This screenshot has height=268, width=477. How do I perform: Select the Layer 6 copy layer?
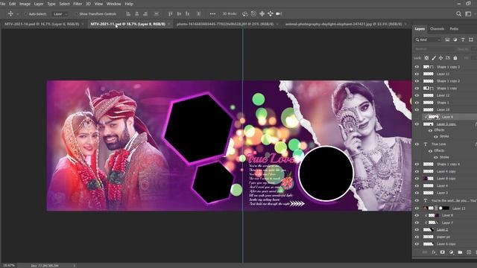point(446,244)
